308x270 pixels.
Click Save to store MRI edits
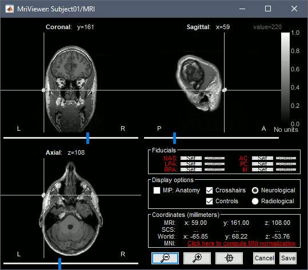coord(288,258)
